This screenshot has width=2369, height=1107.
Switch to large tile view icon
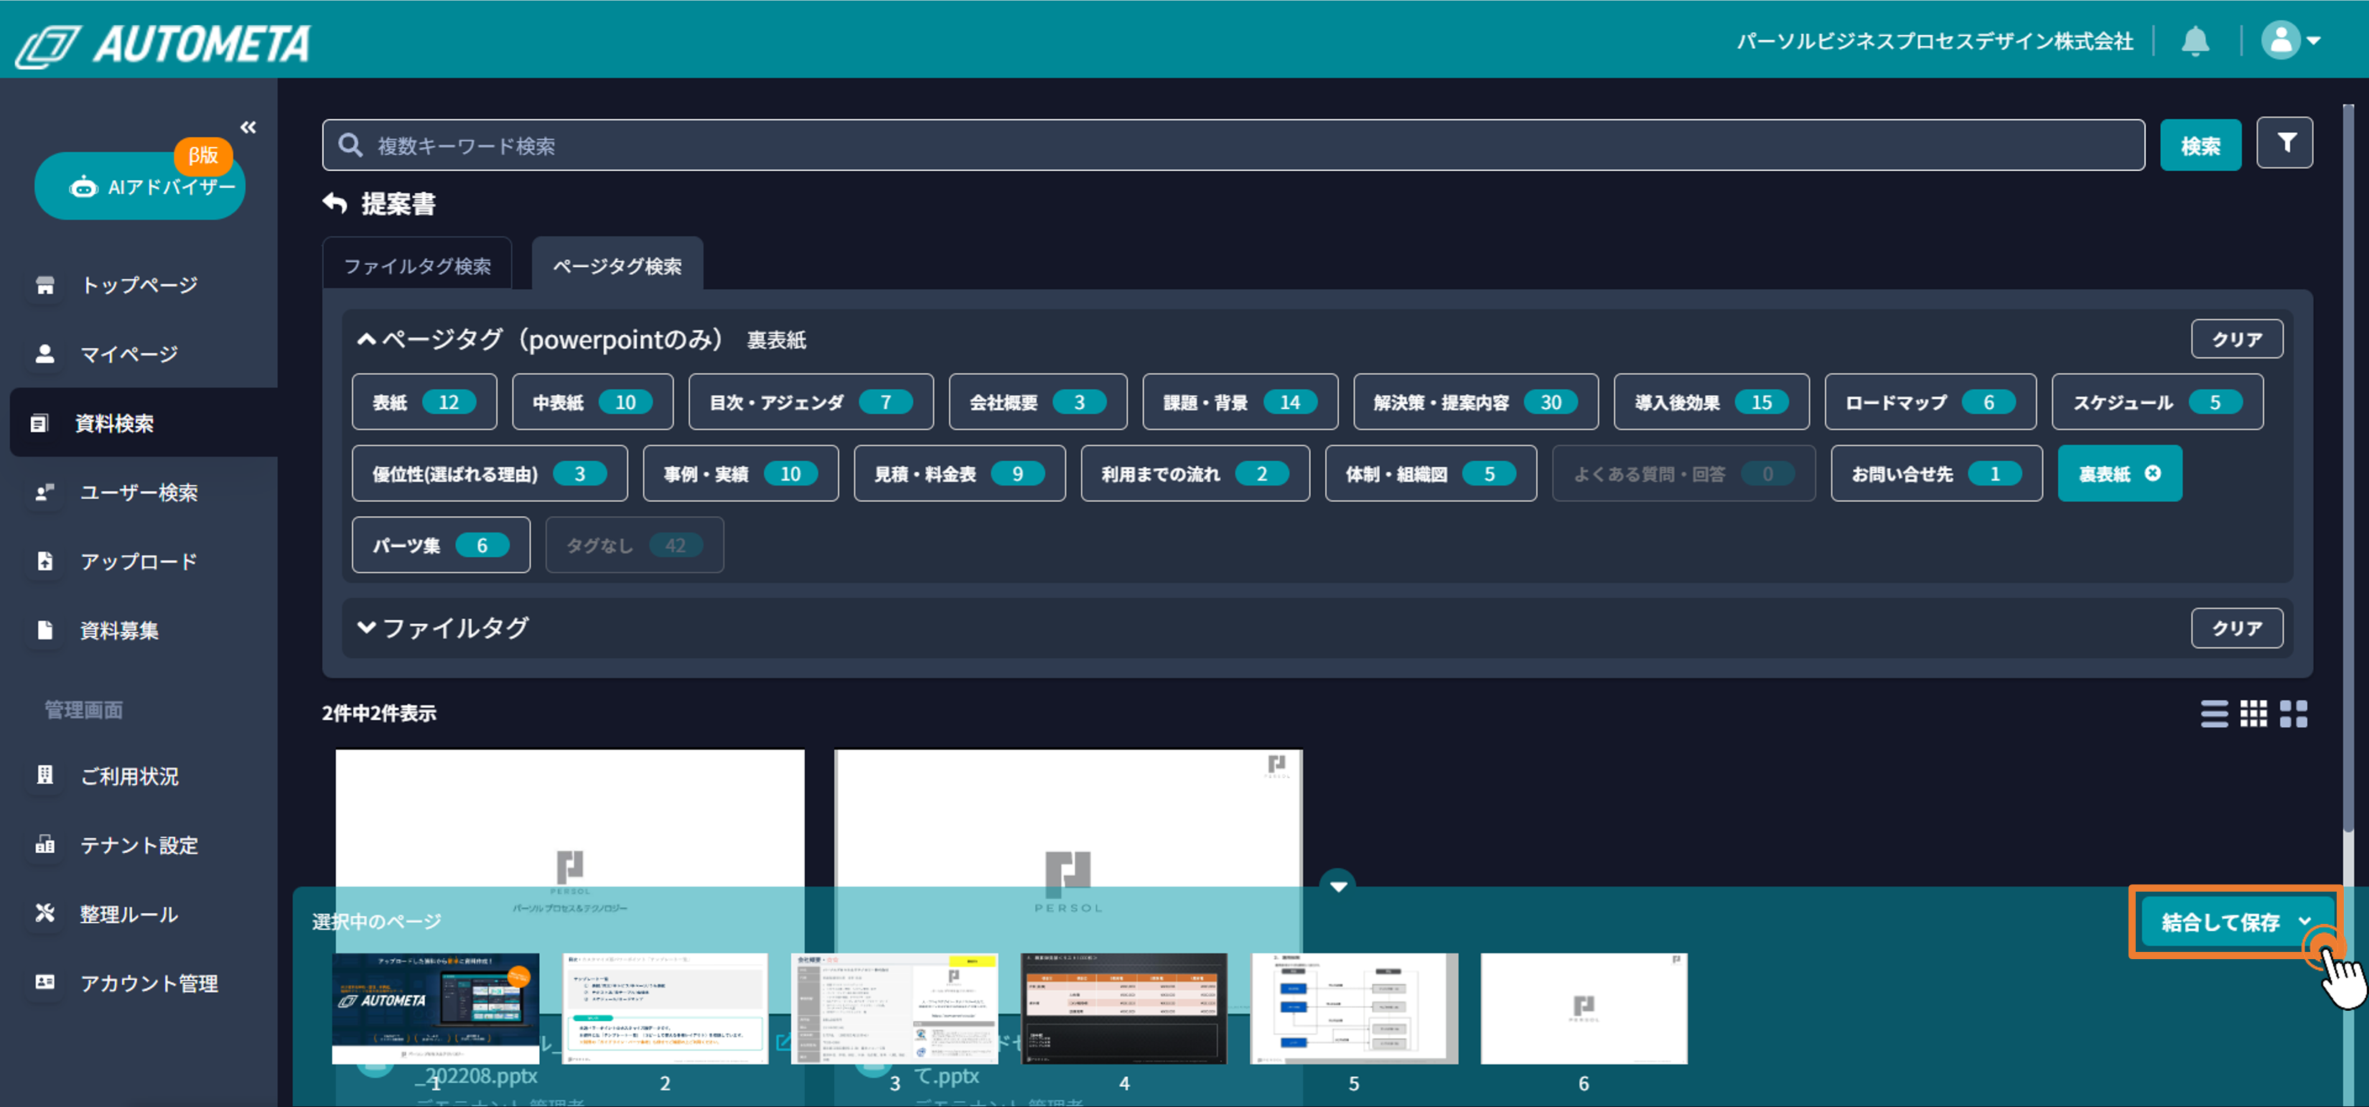(2293, 714)
